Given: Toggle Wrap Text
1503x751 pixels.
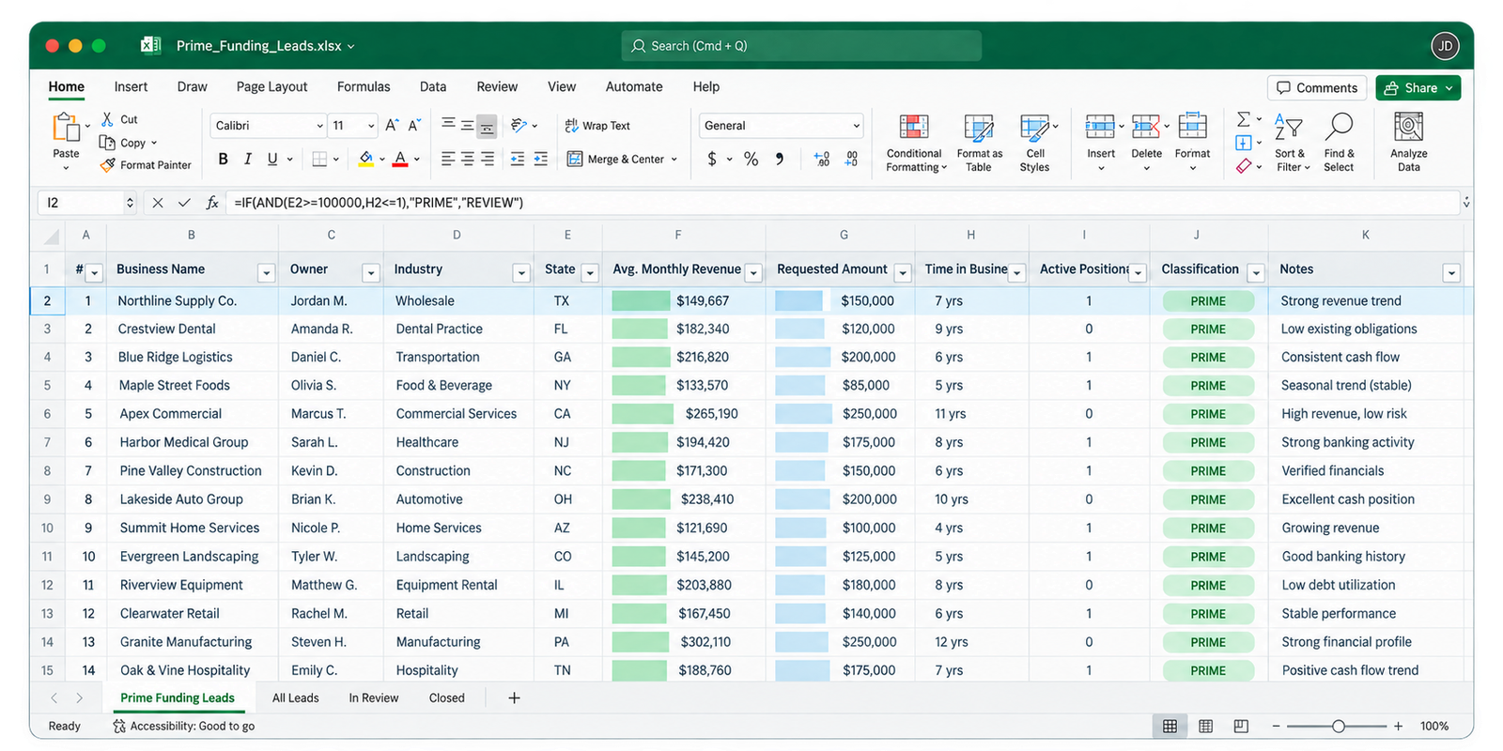Looking at the screenshot, I should coord(597,126).
